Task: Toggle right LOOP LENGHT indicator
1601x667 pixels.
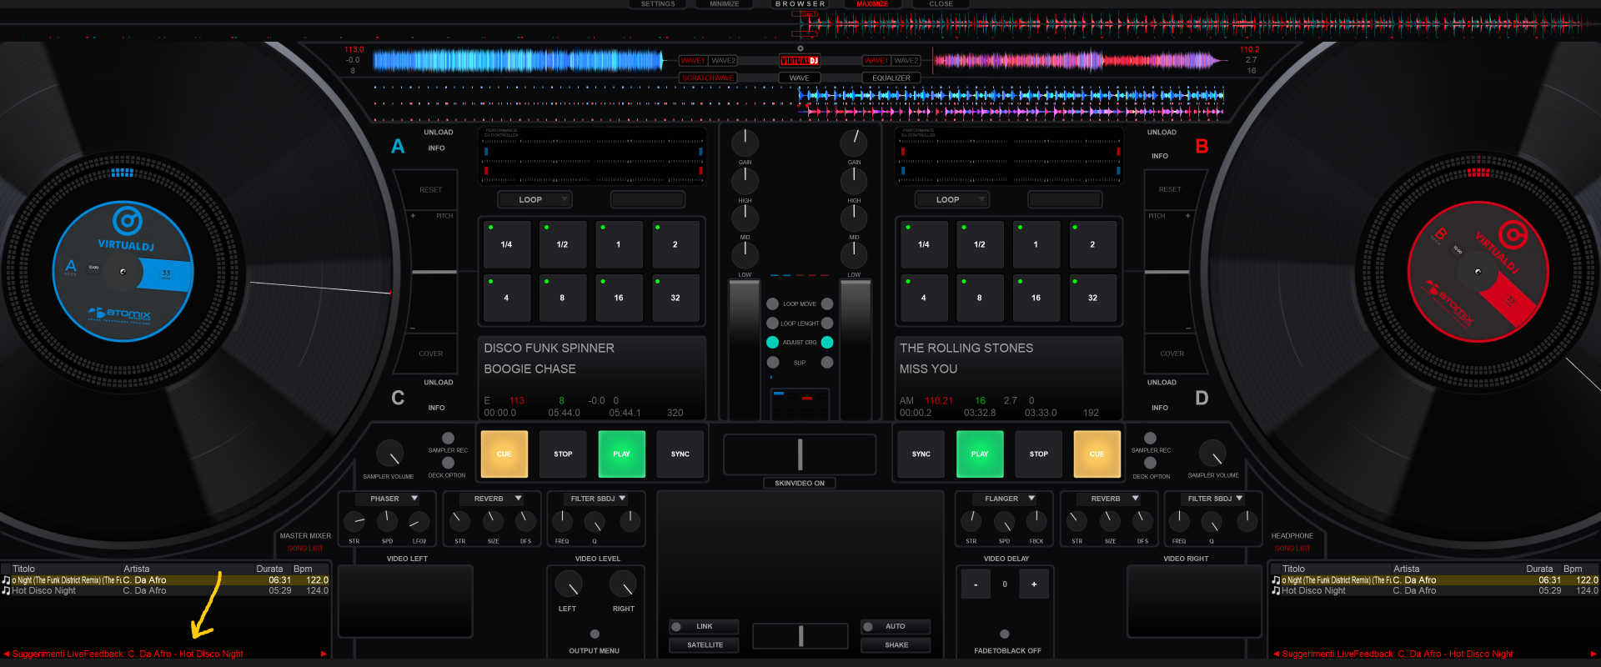Action: tap(827, 323)
